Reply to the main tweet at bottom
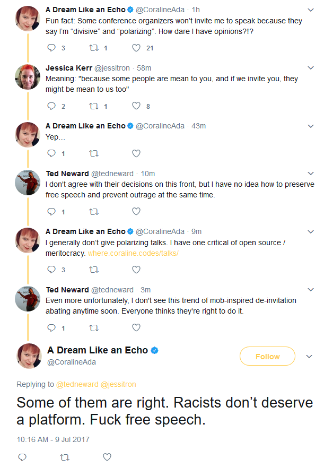Screen dimensions: 333x476 tap(22, 457)
